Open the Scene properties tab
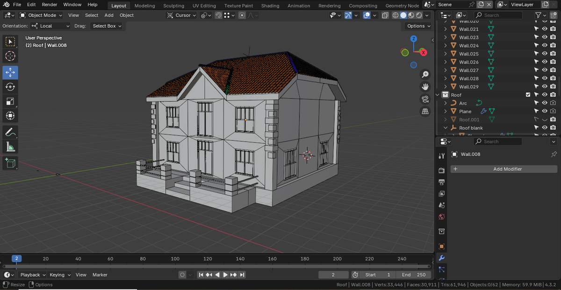 pos(441,205)
